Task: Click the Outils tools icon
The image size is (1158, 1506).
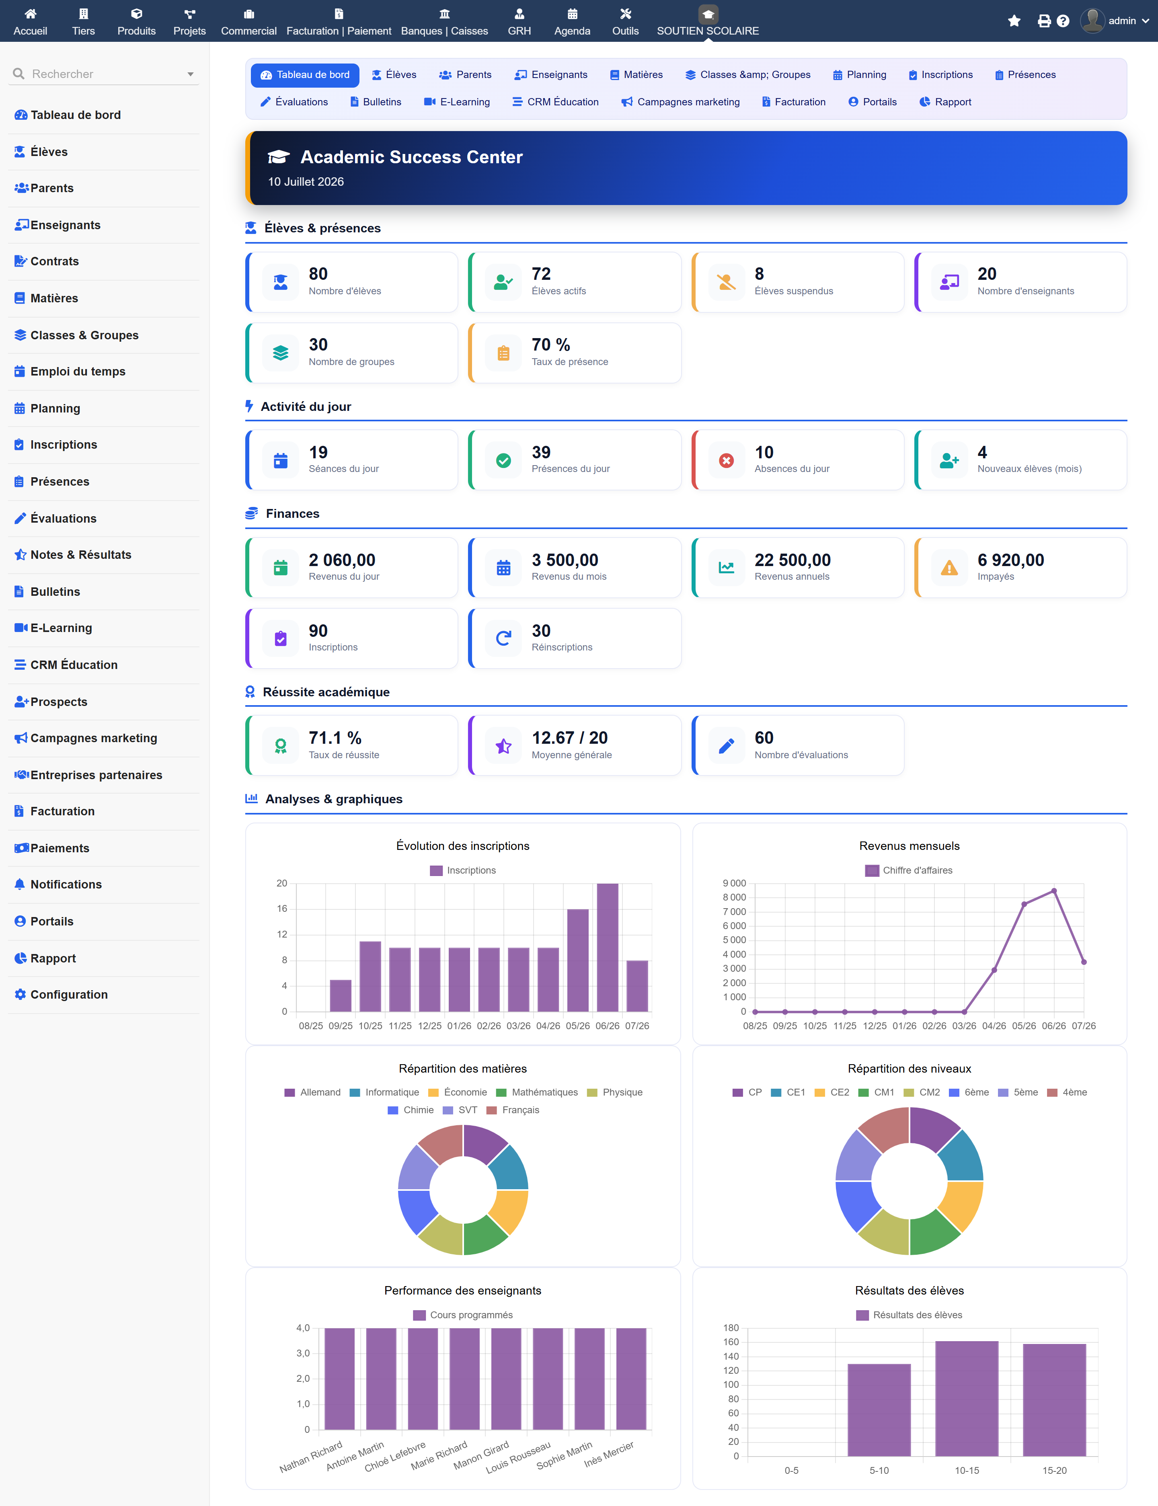Action: click(x=625, y=14)
